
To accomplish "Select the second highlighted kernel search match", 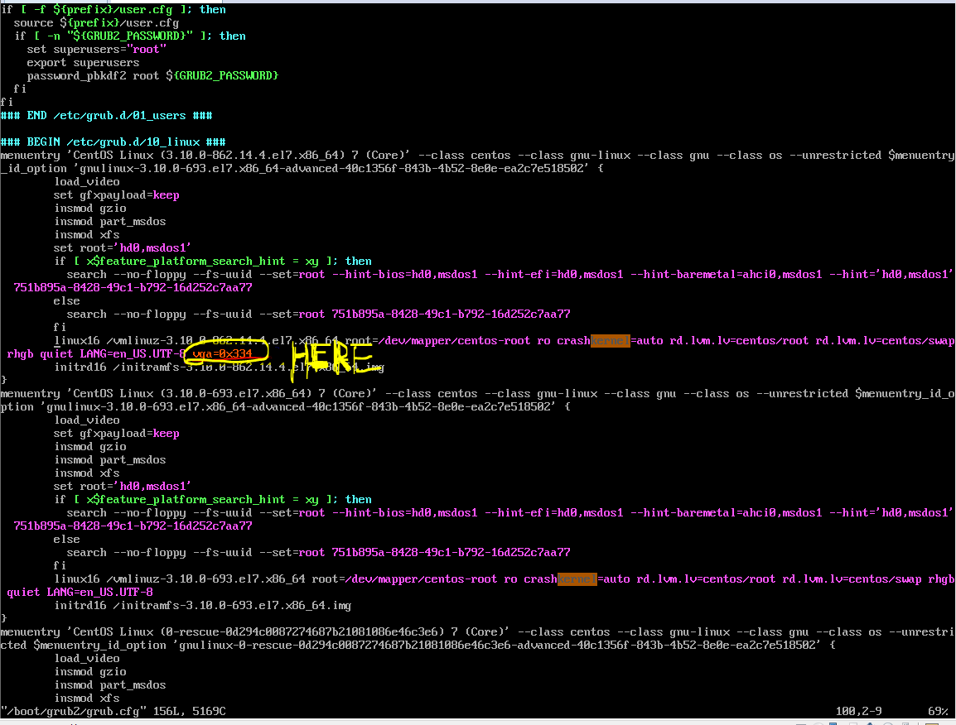I will (577, 579).
